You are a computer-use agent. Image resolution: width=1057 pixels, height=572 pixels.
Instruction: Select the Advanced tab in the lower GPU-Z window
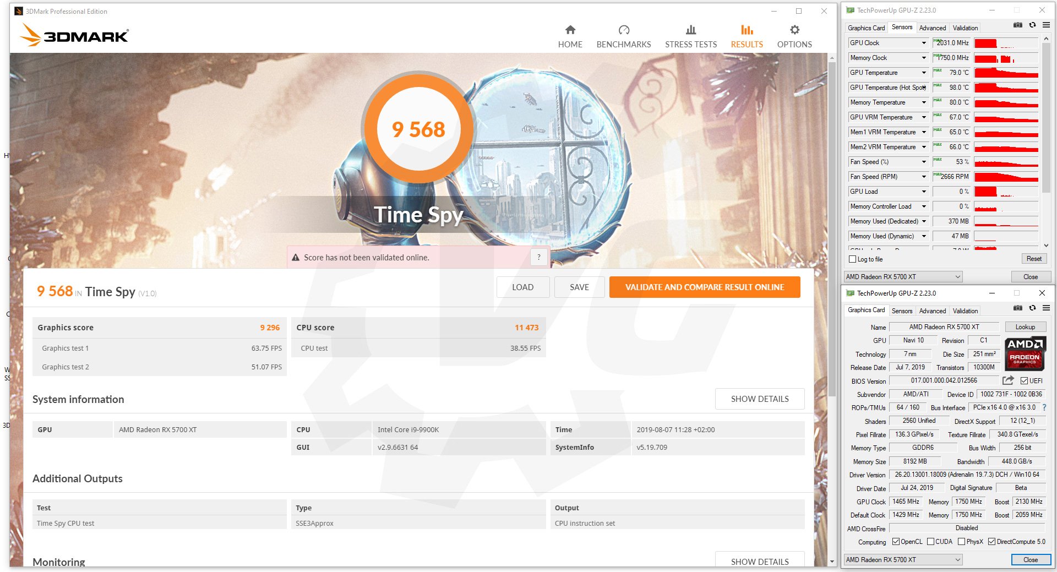(x=933, y=311)
